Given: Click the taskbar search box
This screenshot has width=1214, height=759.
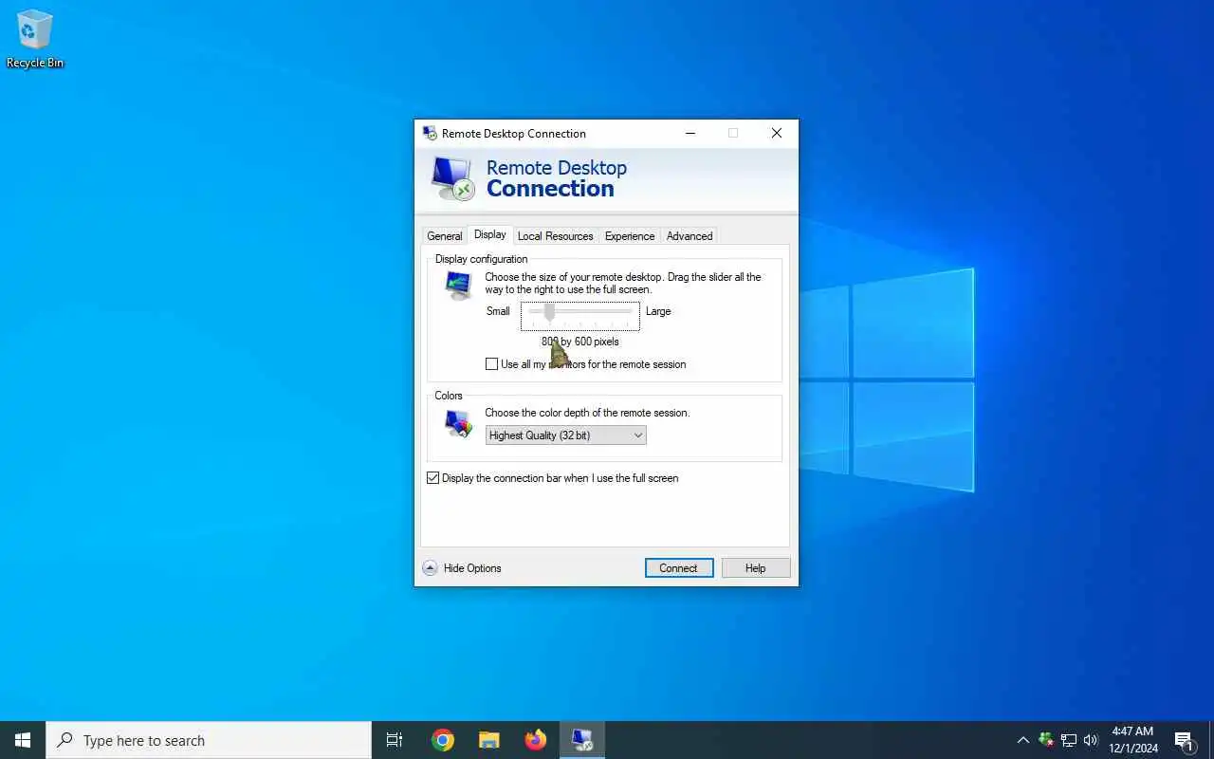Looking at the screenshot, I should (x=209, y=740).
